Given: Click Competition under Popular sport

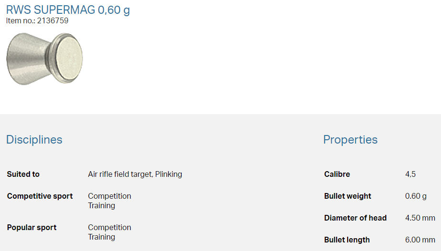Looking at the screenshot, I should pos(110,228).
